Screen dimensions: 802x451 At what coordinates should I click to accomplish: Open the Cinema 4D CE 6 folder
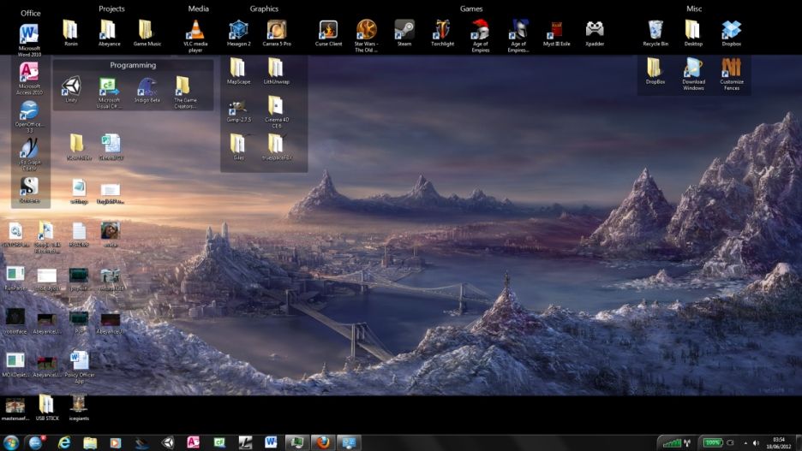[276, 112]
